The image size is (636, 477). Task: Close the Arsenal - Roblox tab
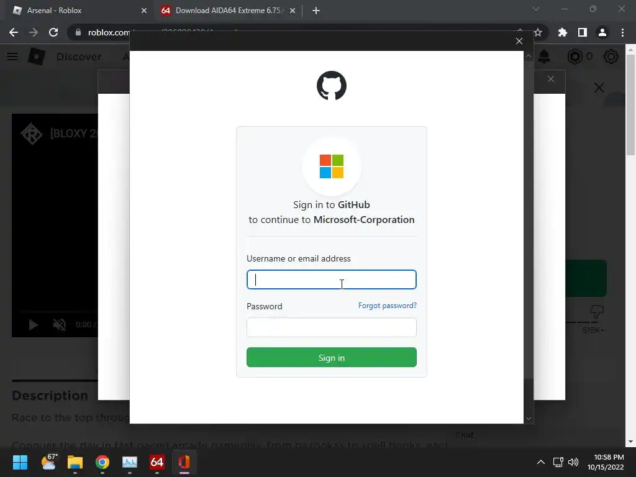(x=144, y=11)
